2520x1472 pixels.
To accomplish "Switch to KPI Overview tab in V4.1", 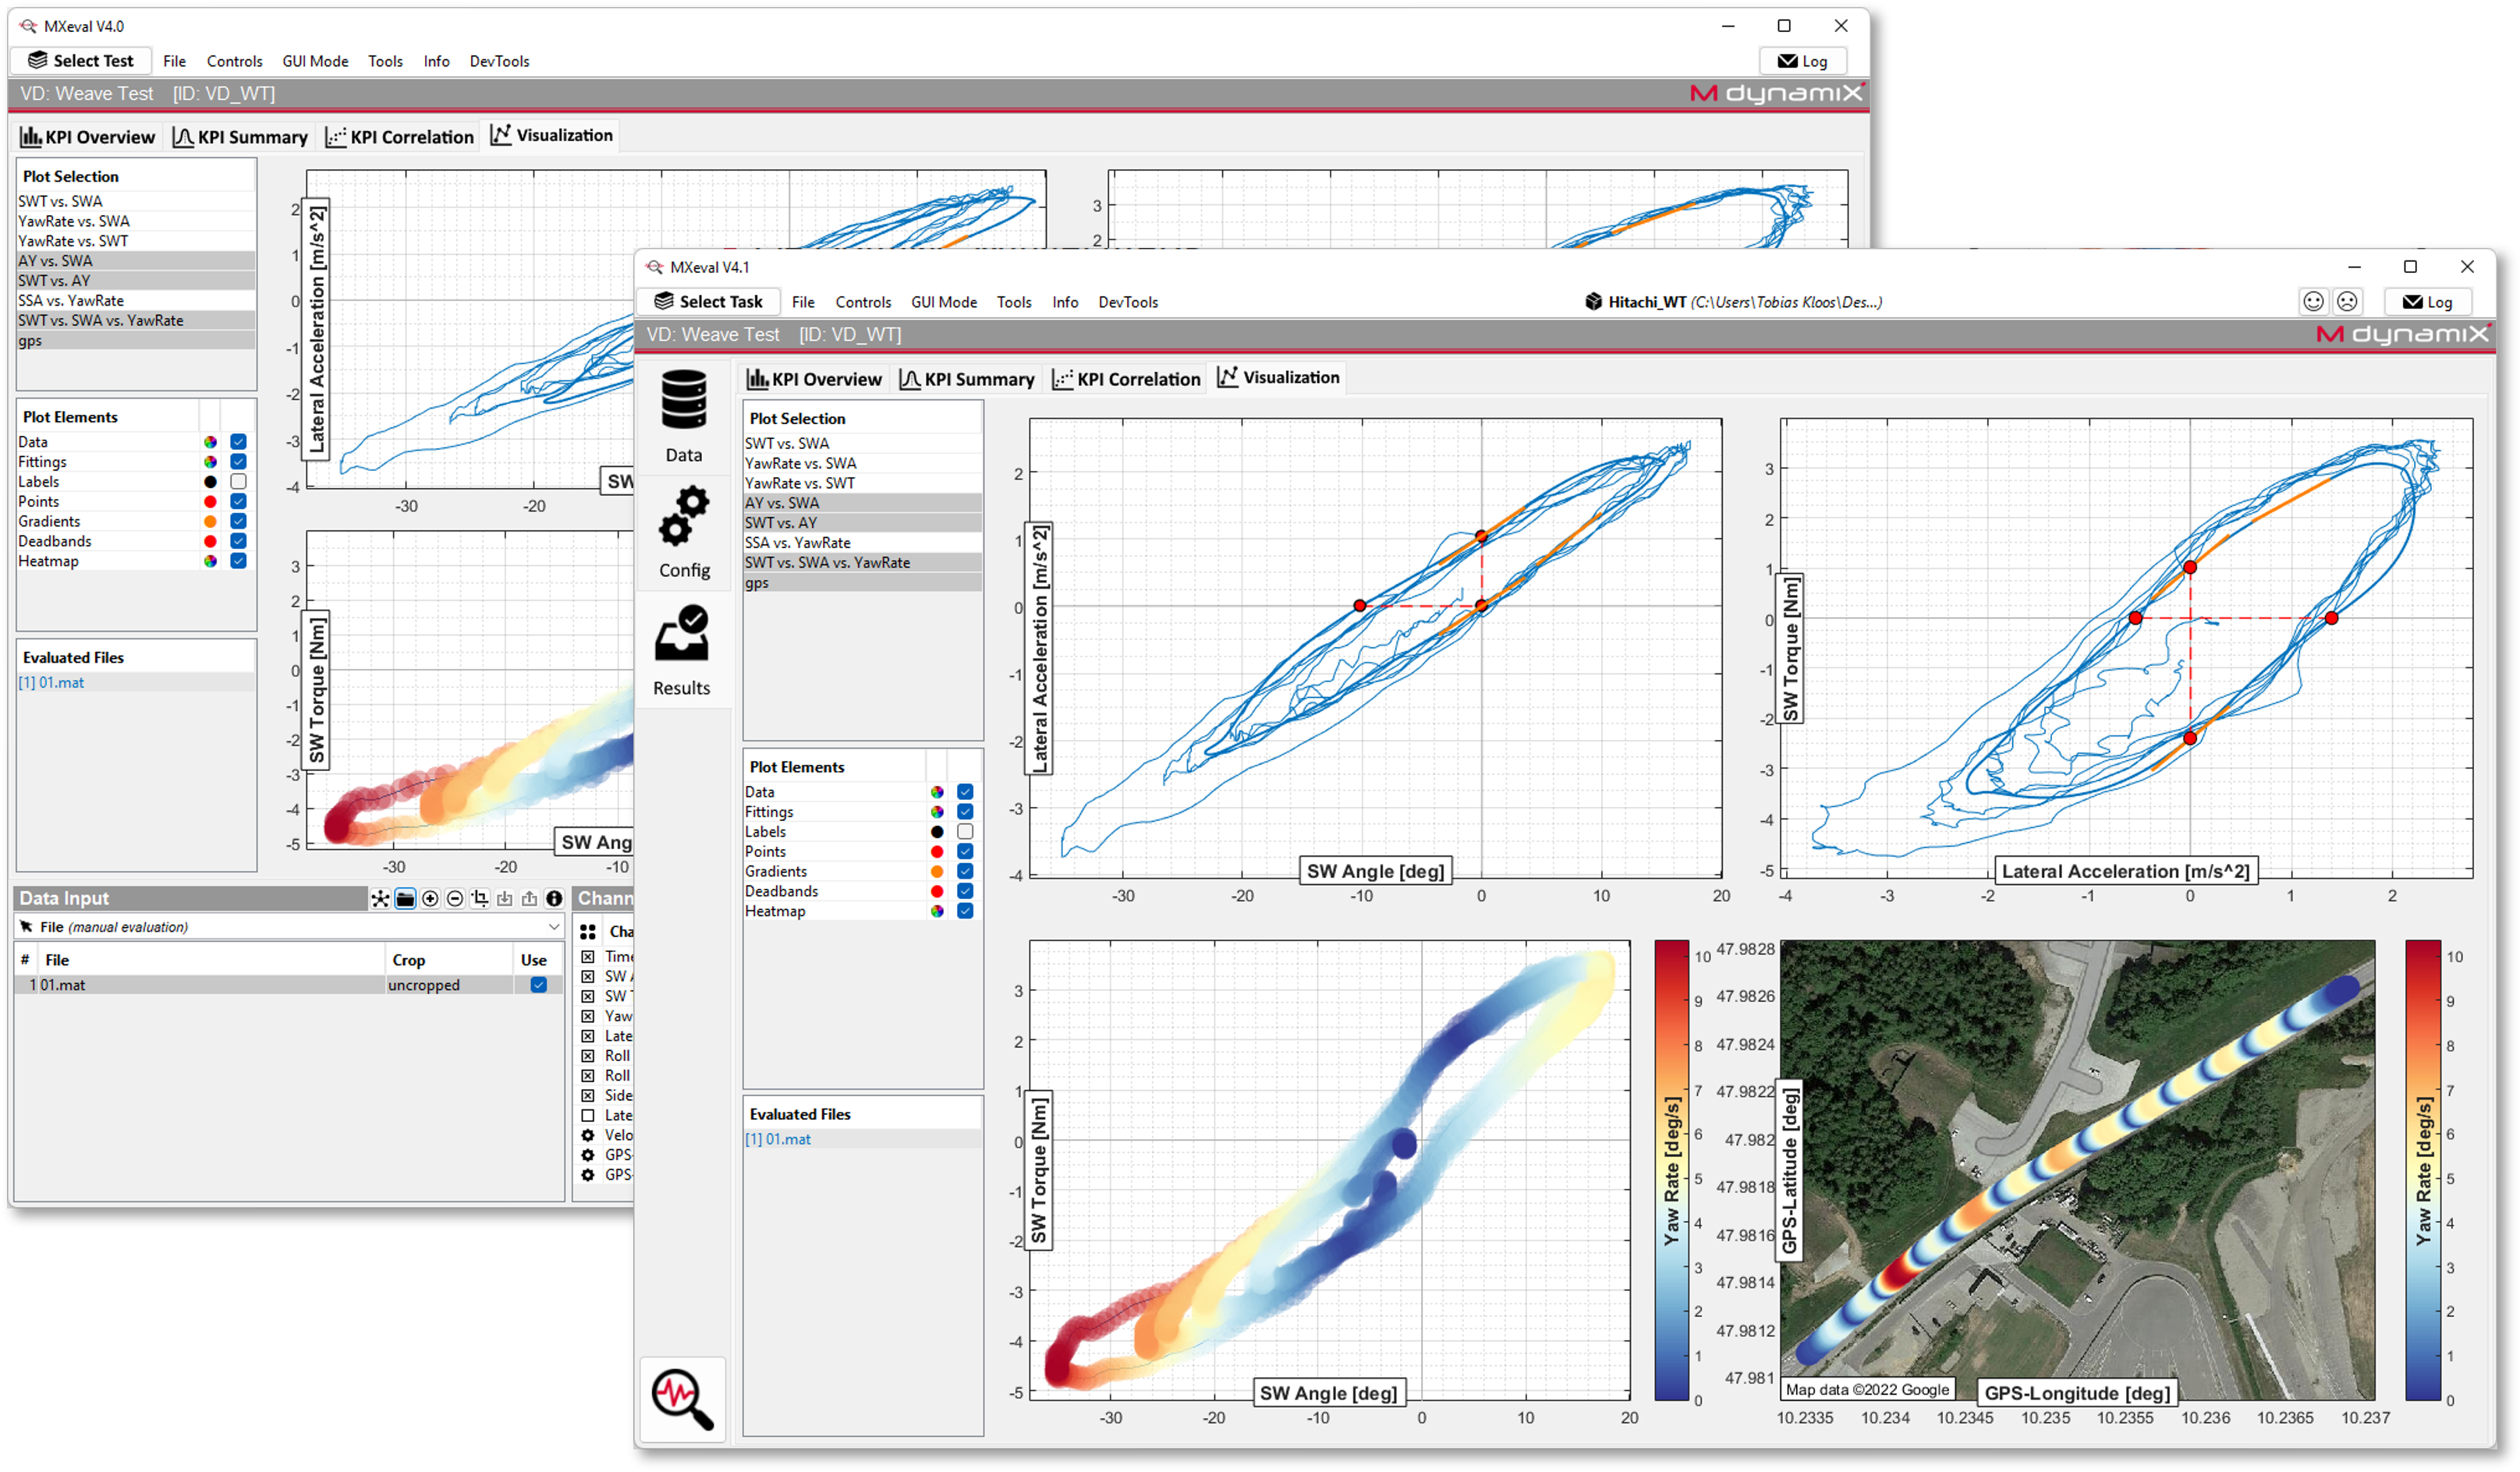I will point(815,380).
